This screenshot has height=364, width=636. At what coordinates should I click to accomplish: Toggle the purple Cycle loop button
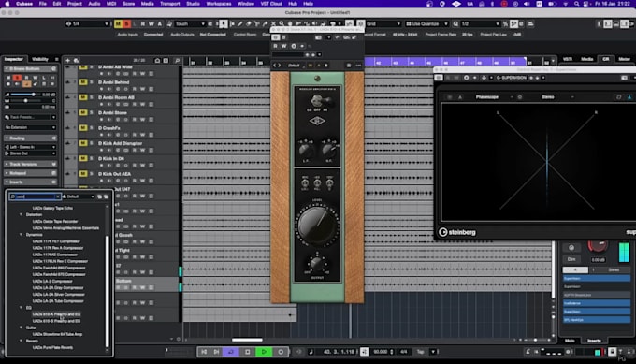tap(231, 352)
